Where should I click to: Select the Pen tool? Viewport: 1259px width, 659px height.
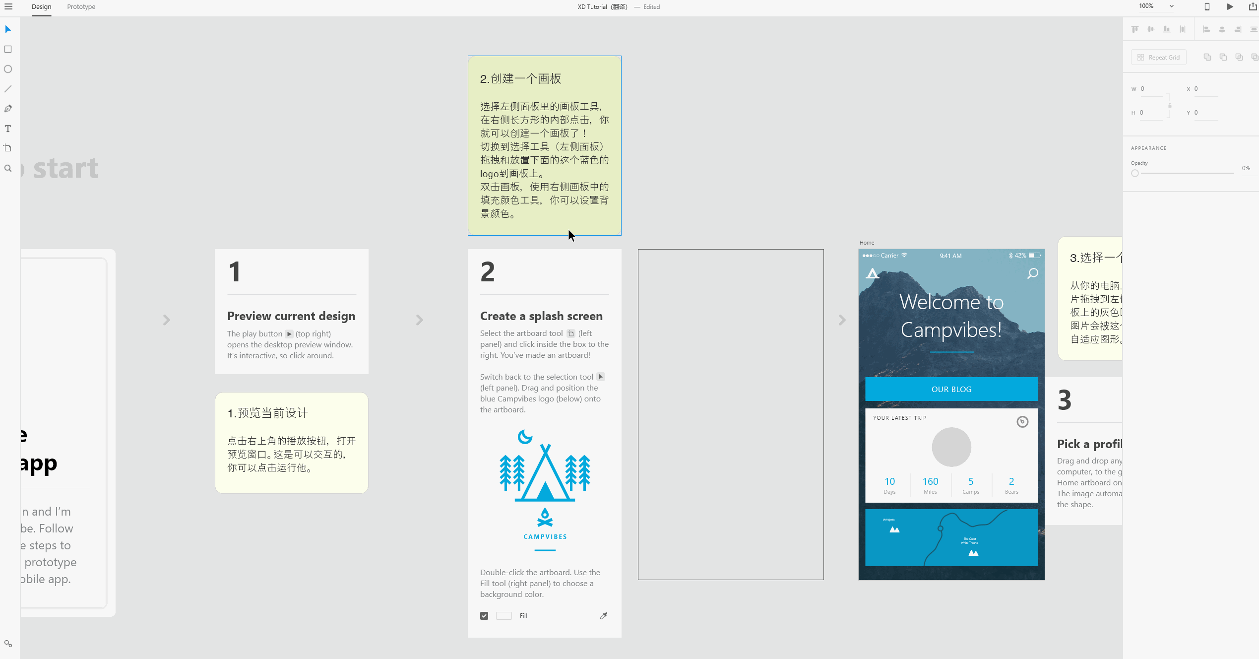pyautogui.click(x=8, y=109)
